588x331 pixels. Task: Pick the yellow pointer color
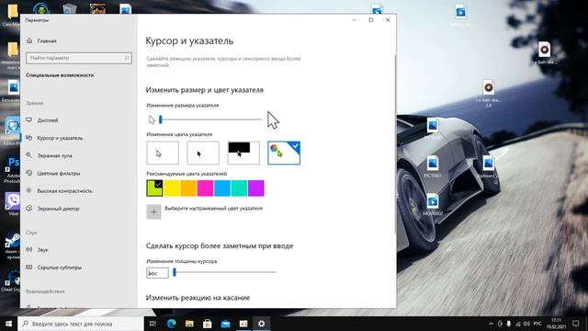click(x=172, y=188)
